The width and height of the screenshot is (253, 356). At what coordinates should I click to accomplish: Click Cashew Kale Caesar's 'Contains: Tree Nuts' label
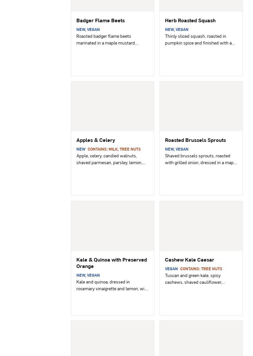201,269
